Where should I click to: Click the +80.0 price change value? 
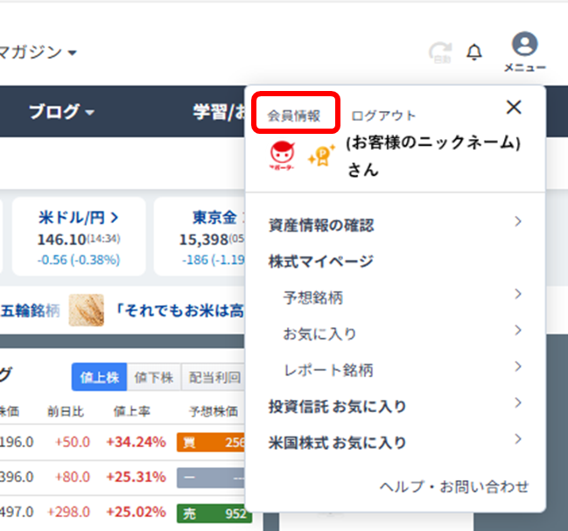tap(72, 477)
